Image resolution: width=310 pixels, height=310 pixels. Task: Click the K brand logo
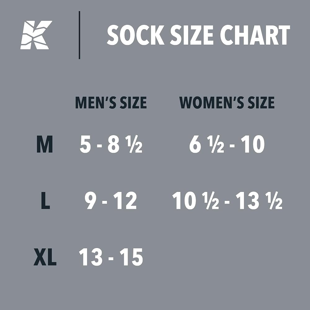[36, 35]
